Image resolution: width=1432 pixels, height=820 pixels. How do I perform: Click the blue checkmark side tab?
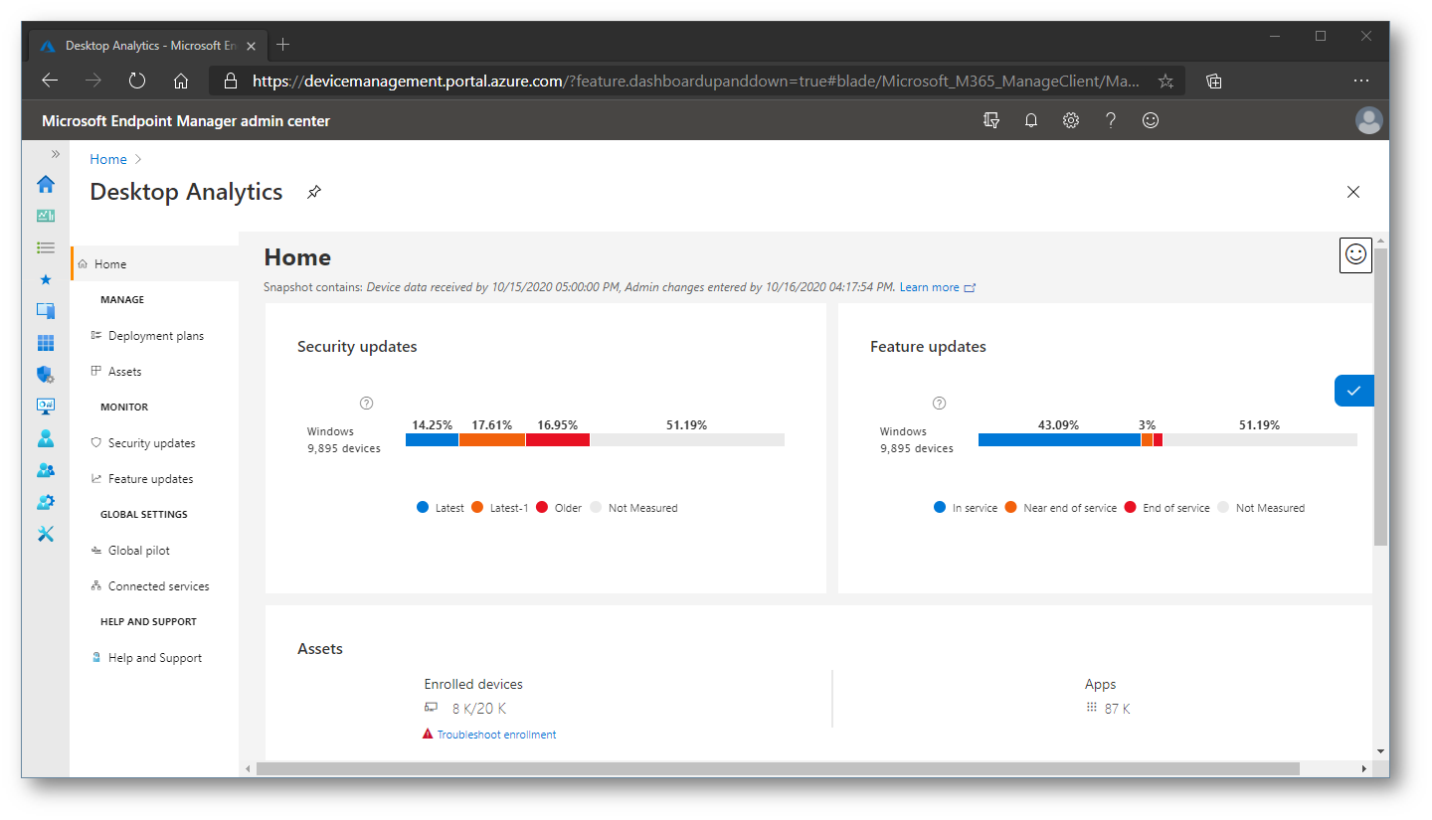point(1353,392)
